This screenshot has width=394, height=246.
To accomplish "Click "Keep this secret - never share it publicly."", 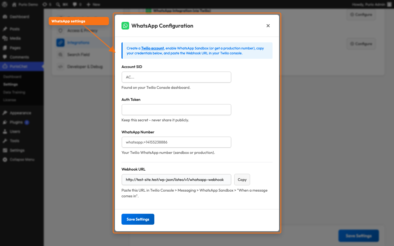I will click(x=155, y=120).
